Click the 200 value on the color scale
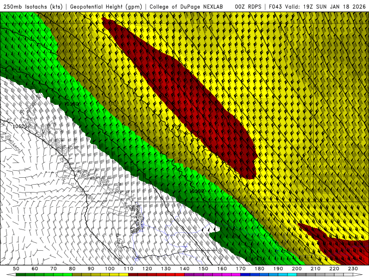The image size is (369, 277). (297, 269)
